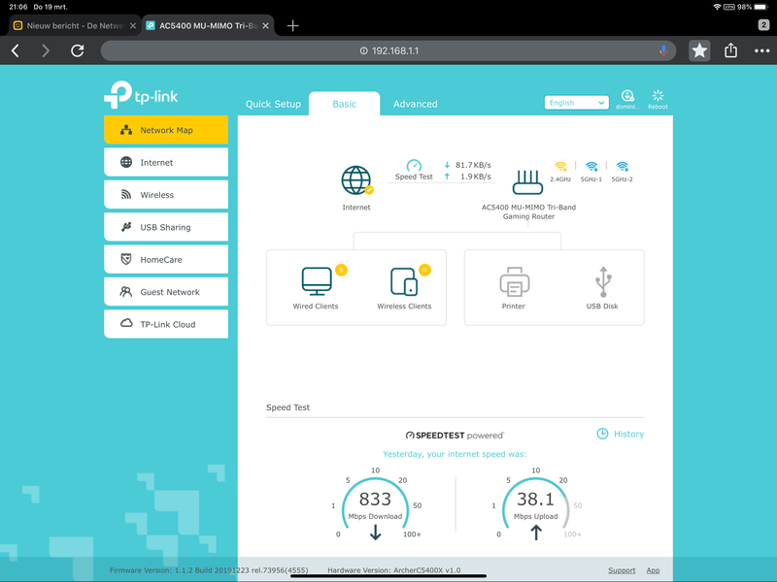Open Speed Test History
777x582 pixels.
click(621, 434)
